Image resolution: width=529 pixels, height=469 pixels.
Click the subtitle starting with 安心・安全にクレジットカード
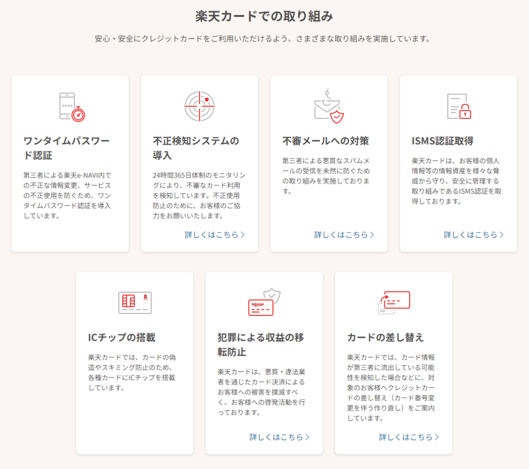pos(262,39)
